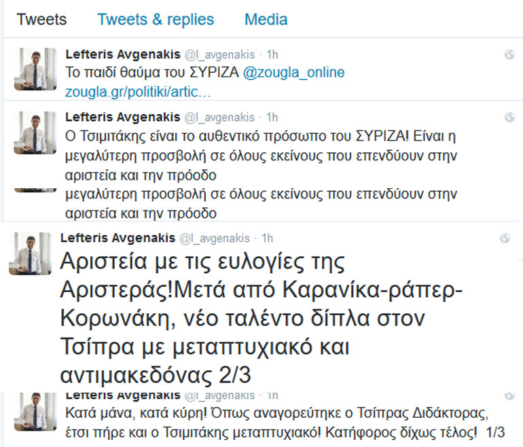Click the 1h timestamp on zougla_online tweet
This screenshot has width=523, height=447.
pyautogui.click(x=271, y=54)
